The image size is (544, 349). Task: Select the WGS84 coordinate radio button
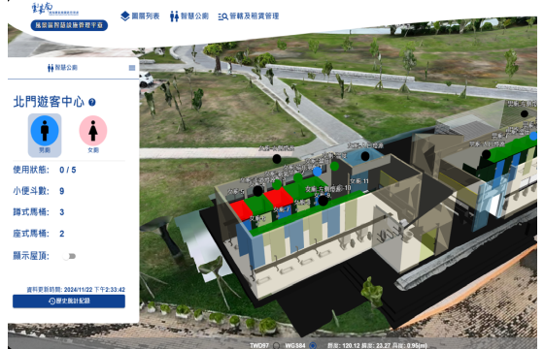(313, 345)
